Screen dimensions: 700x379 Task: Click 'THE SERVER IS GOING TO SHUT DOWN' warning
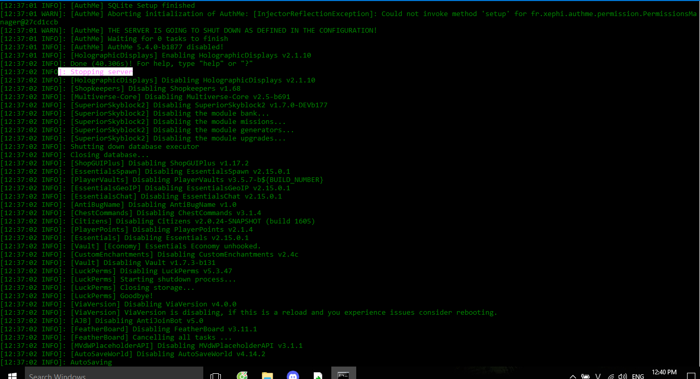pyautogui.click(x=188, y=31)
